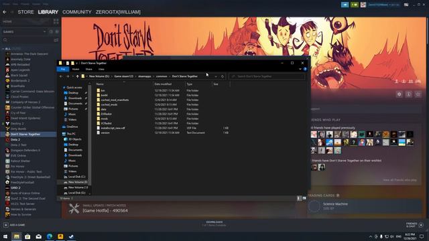Screen dimensions: 429x241
Task: Select Apex Legends in the games list
Action: [20, 70]
